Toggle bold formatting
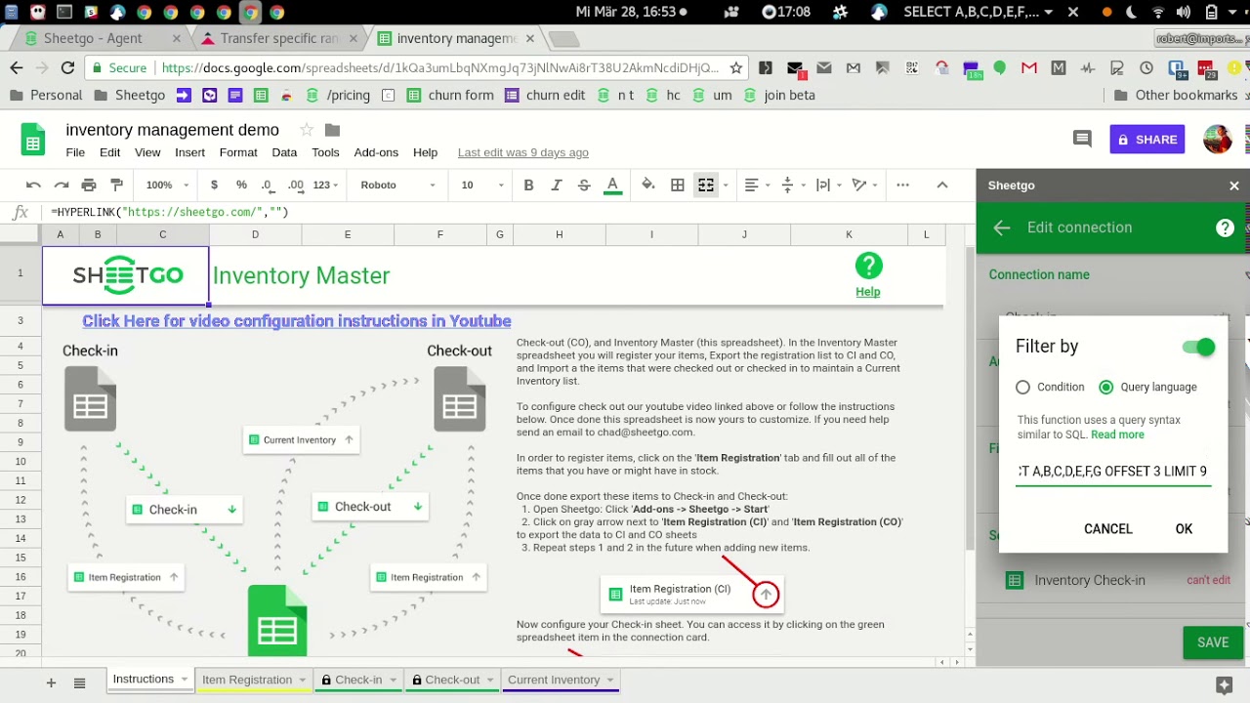 point(528,185)
